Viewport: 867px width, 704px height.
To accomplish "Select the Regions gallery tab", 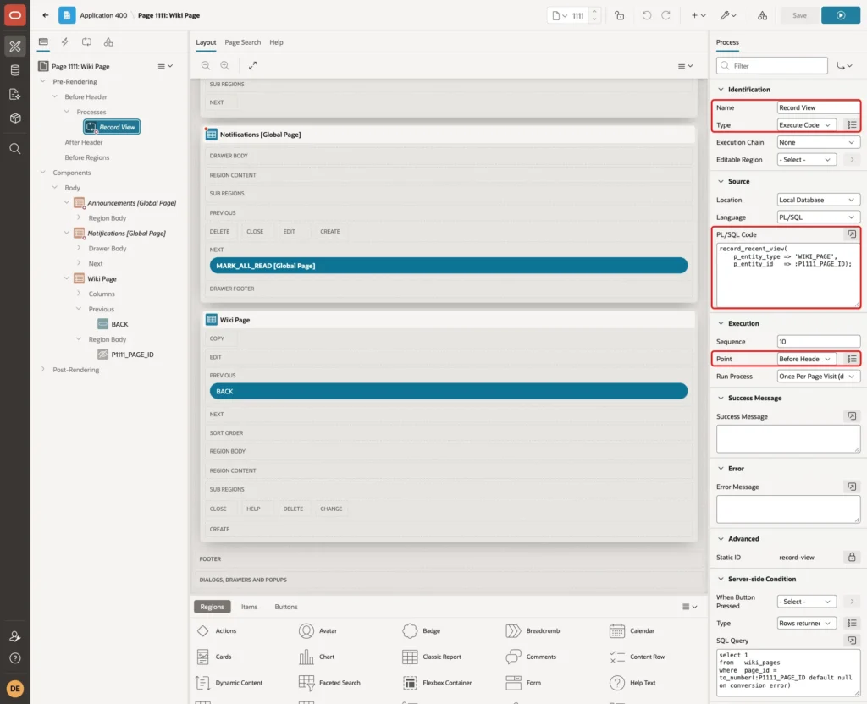I will [x=212, y=606].
